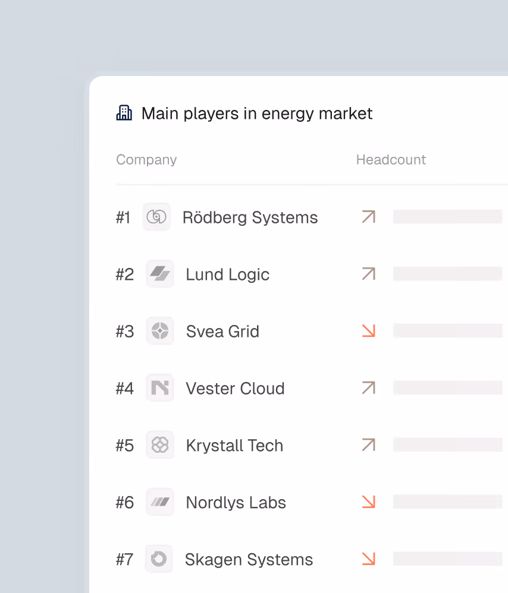The image size is (508, 593).
Task: Select the Company column header
Action: pyautogui.click(x=146, y=160)
